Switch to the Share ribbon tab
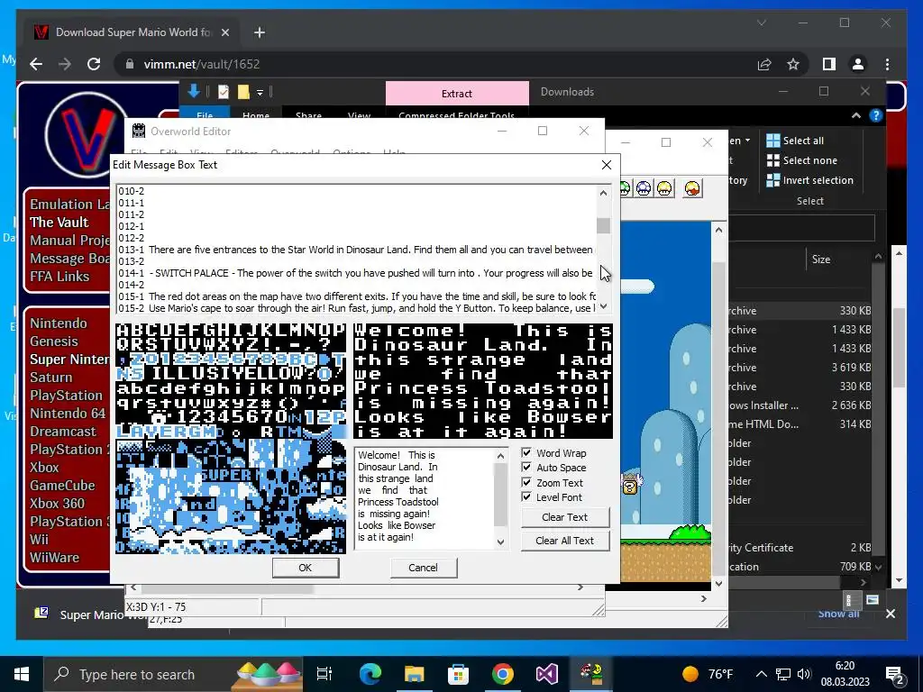This screenshot has width=923, height=692. coord(308,114)
